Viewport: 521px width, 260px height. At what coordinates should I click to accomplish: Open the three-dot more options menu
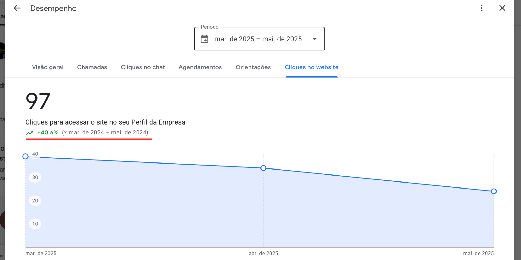click(x=481, y=8)
